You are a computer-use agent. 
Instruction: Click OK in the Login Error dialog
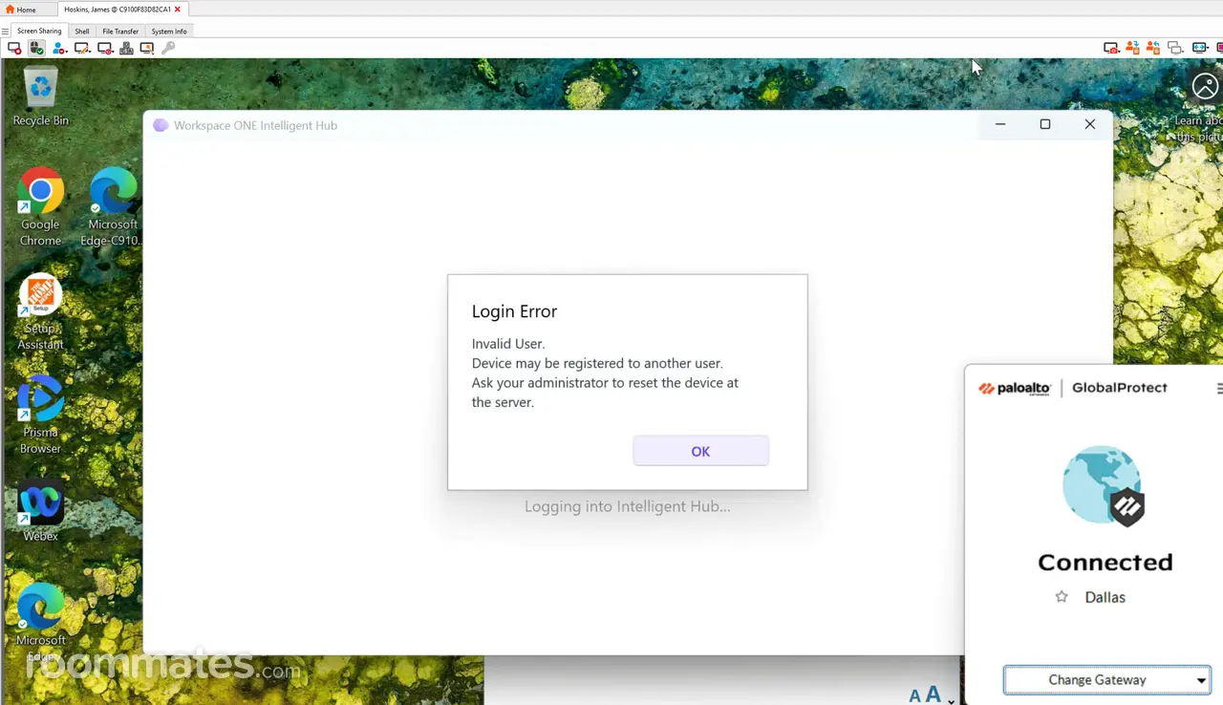pyautogui.click(x=700, y=451)
